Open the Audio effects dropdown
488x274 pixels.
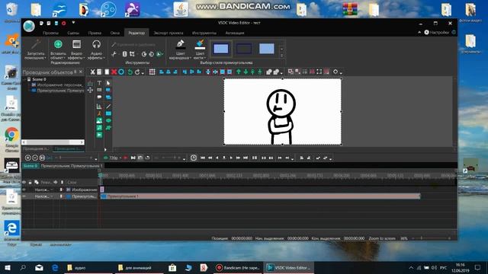tap(104, 58)
